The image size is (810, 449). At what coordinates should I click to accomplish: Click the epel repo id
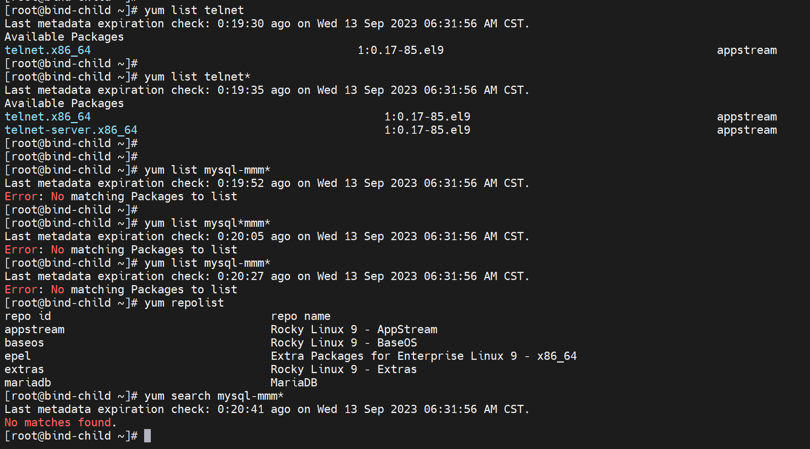[x=18, y=356]
